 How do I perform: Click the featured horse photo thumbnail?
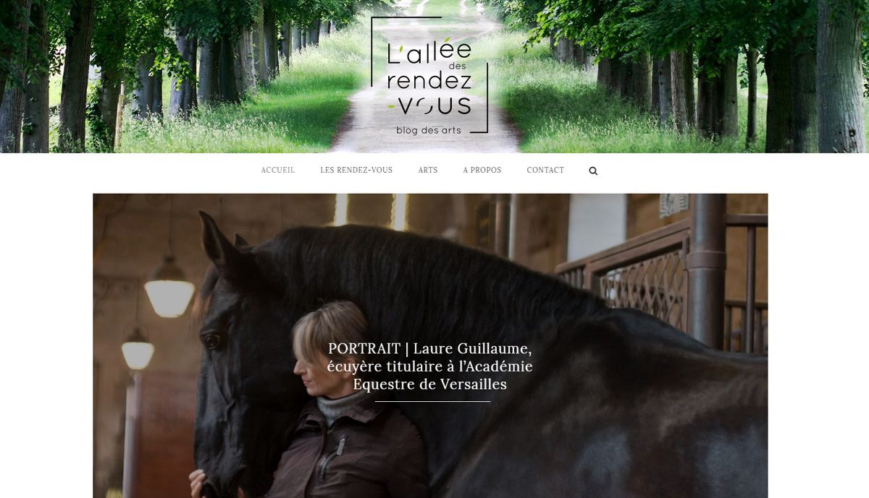(430, 345)
